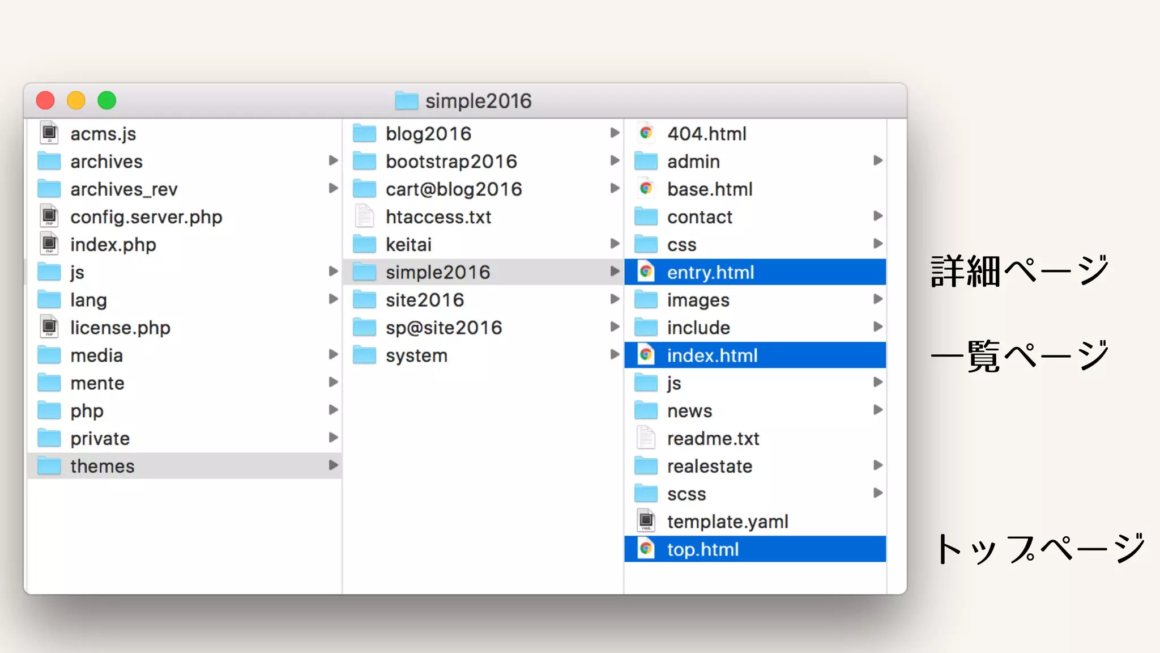The height and width of the screenshot is (653, 1160).
Task: Open the site2016 folder
Action: [424, 300]
